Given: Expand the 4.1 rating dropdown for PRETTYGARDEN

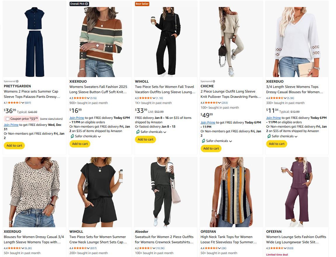Looking at the screenshot, I should (x=23, y=103).
